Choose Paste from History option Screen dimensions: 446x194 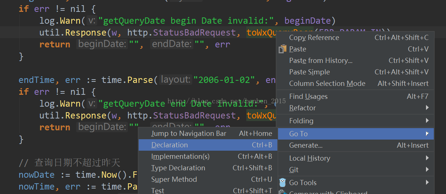(321, 60)
